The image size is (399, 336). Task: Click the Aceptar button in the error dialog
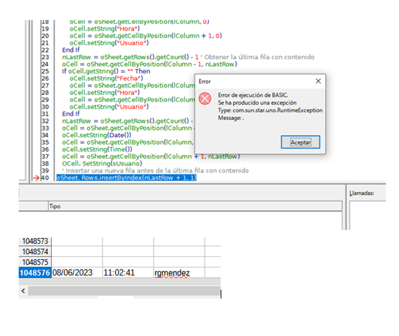(x=305, y=142)
